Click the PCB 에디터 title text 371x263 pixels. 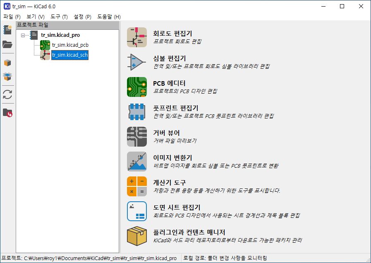point(169,83)
